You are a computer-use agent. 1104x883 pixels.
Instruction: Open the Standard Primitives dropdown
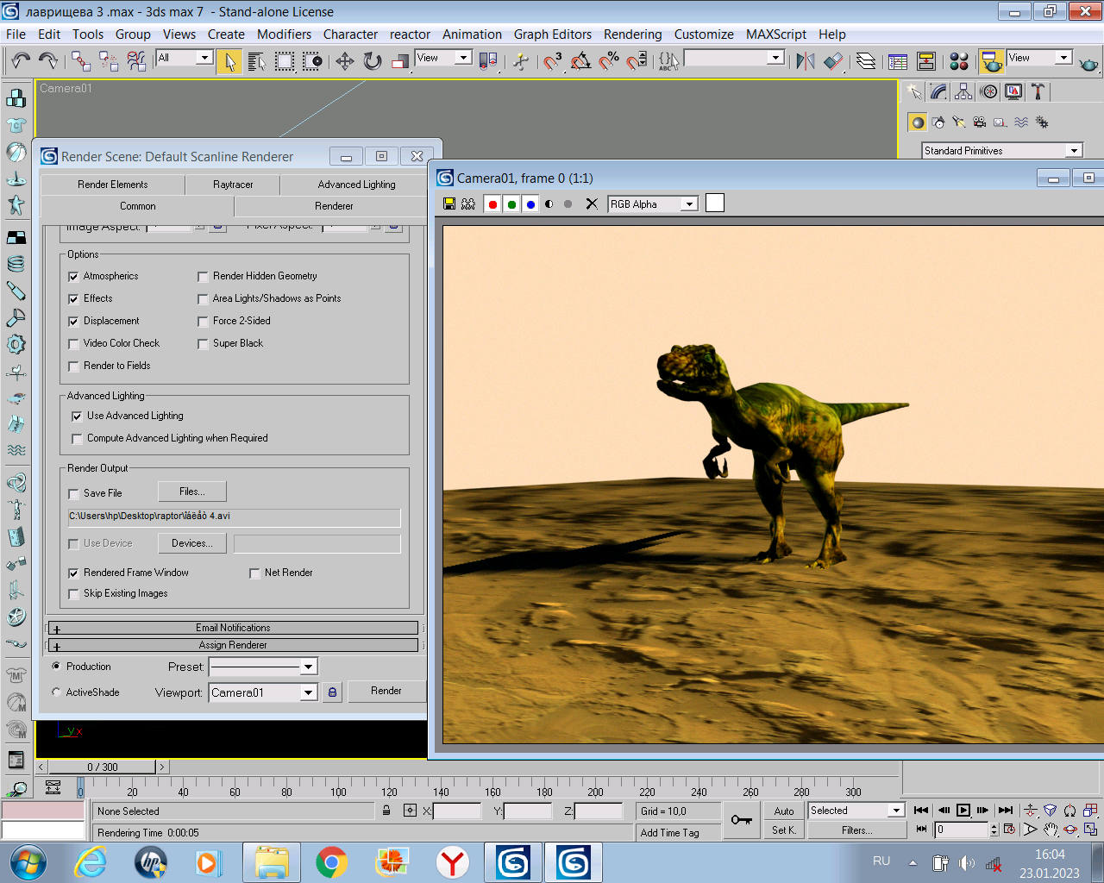1074,151
